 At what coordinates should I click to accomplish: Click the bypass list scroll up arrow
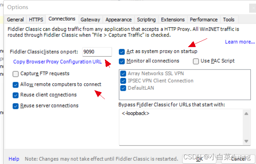coord(246,114)
